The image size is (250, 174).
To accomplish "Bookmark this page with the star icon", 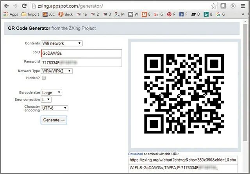I will [214, 6].
